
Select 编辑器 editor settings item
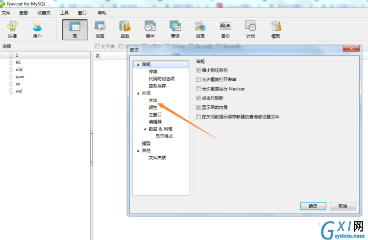[155, 122]
